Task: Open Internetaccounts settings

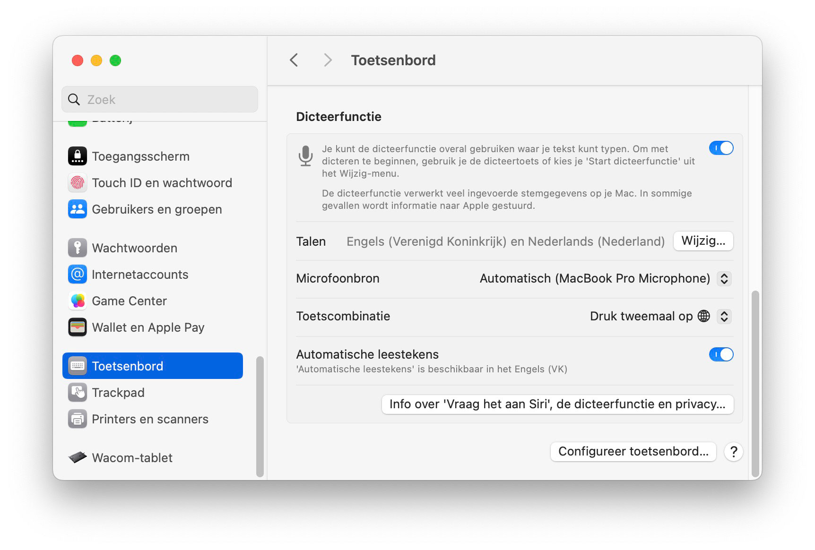Action: [x=152, y=274]
